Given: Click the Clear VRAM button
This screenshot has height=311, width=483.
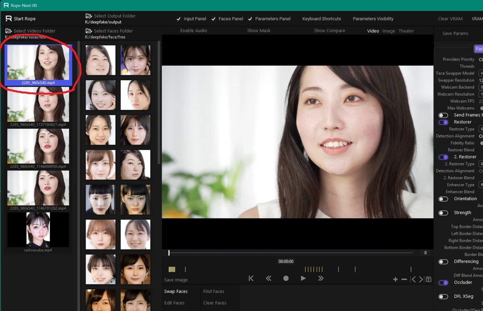Looking at the screenshot, I should 450,19.
